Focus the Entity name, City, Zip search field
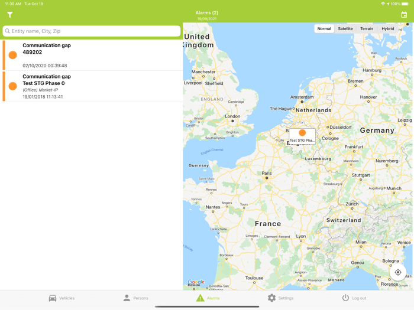 (x=91, y=31)
